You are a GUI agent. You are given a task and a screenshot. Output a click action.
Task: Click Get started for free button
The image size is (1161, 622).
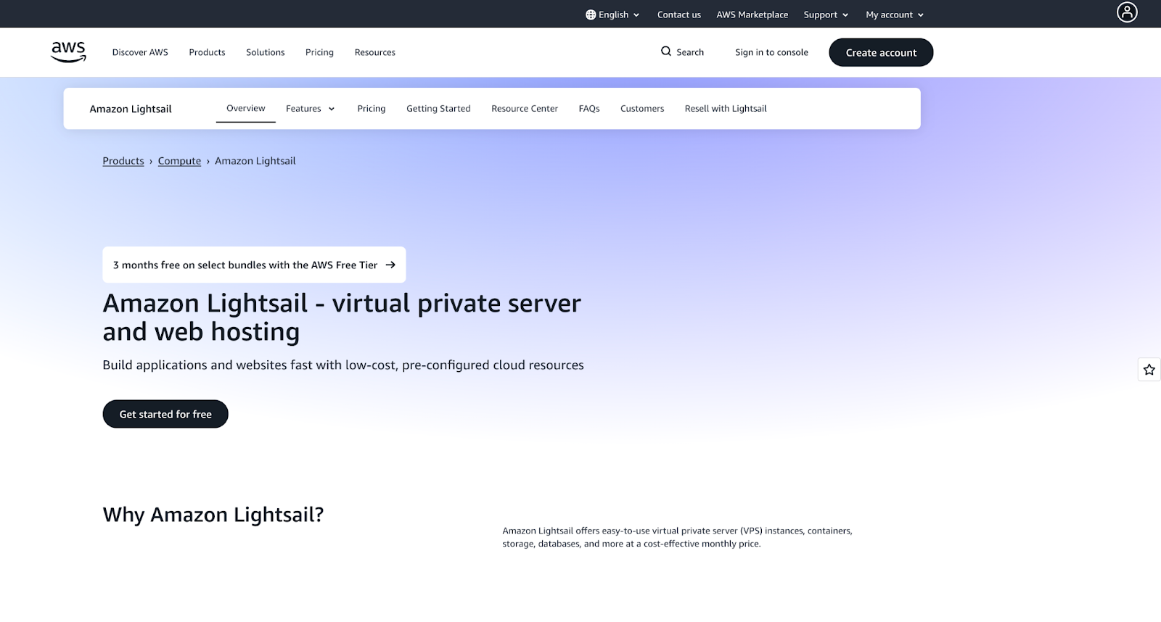point(165,414)
